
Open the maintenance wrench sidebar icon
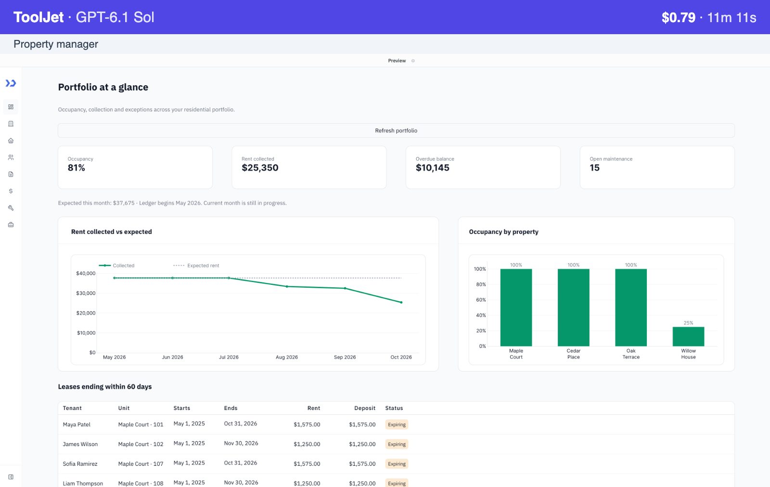[x=11, y=208]
